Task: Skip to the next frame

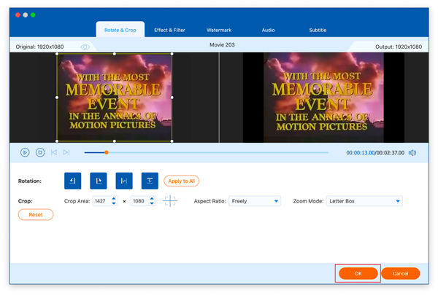Action: pyautogui.click(x=66, y=152)
